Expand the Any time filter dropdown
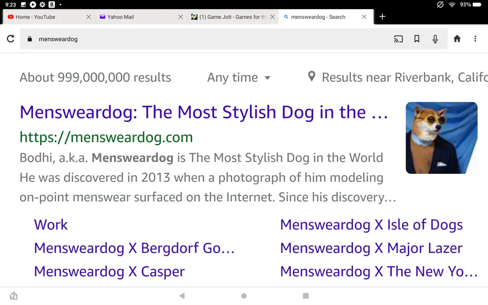This screenshot has height=305, width=488. coord(239,77)
